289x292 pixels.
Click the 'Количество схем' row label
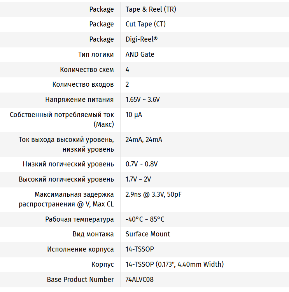point(87,70)
